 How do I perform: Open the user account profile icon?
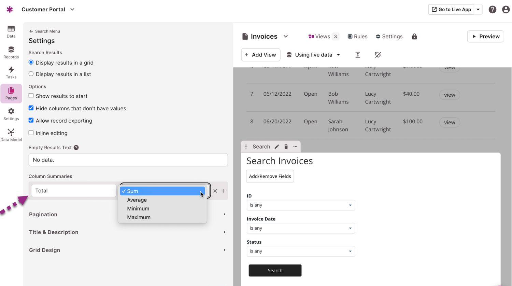pyautogui.click(x=506, y=10)
